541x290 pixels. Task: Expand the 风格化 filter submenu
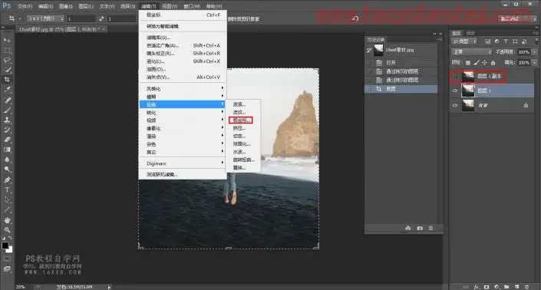[183, 89]
